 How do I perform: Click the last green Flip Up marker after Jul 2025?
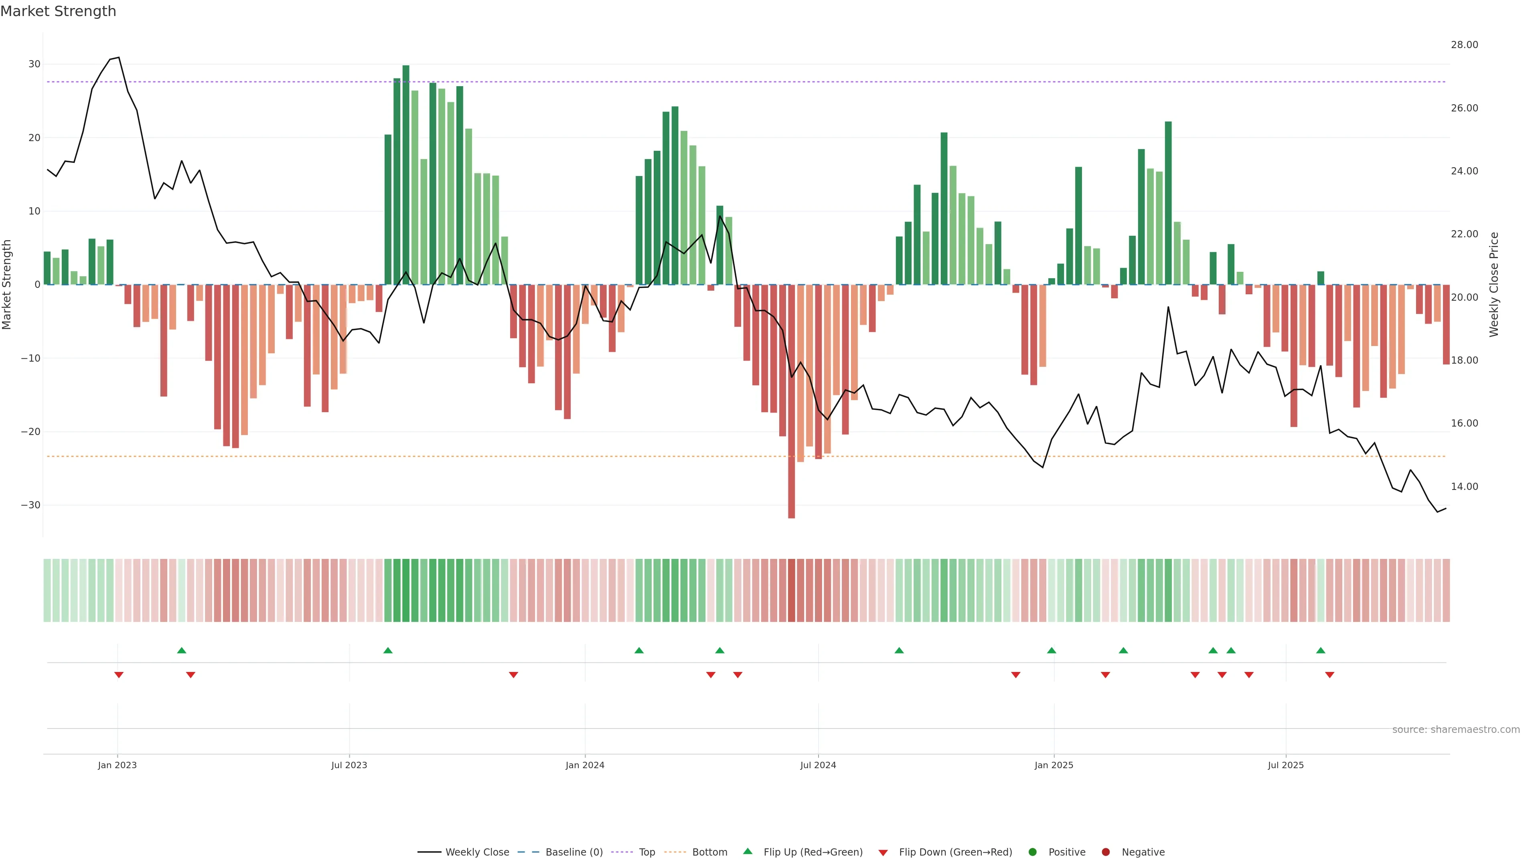pos(1321,650)
